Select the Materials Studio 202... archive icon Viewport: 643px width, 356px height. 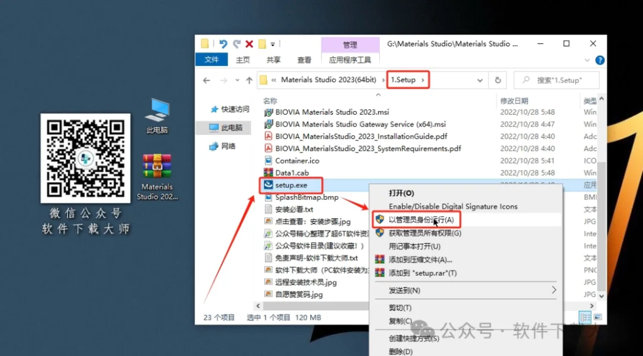157,177
